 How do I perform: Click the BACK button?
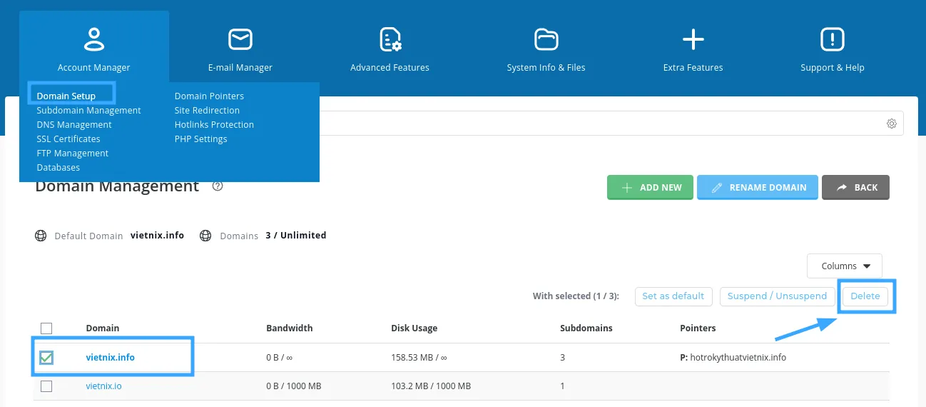coord(856,187)
